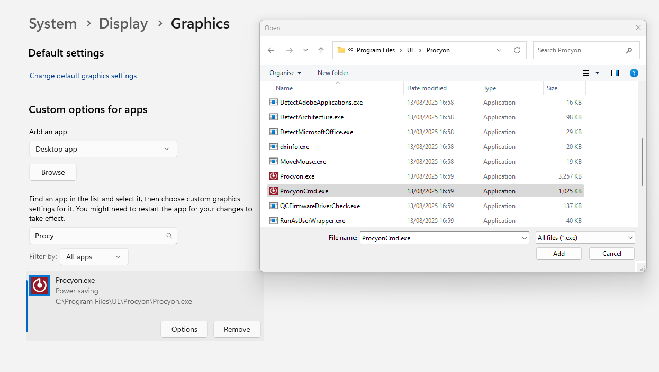This screenshot has width=659, height=372.
Task: Click the Procyon.exe path text in Settings
Action: pyautogui.click(x=124, y=302)
